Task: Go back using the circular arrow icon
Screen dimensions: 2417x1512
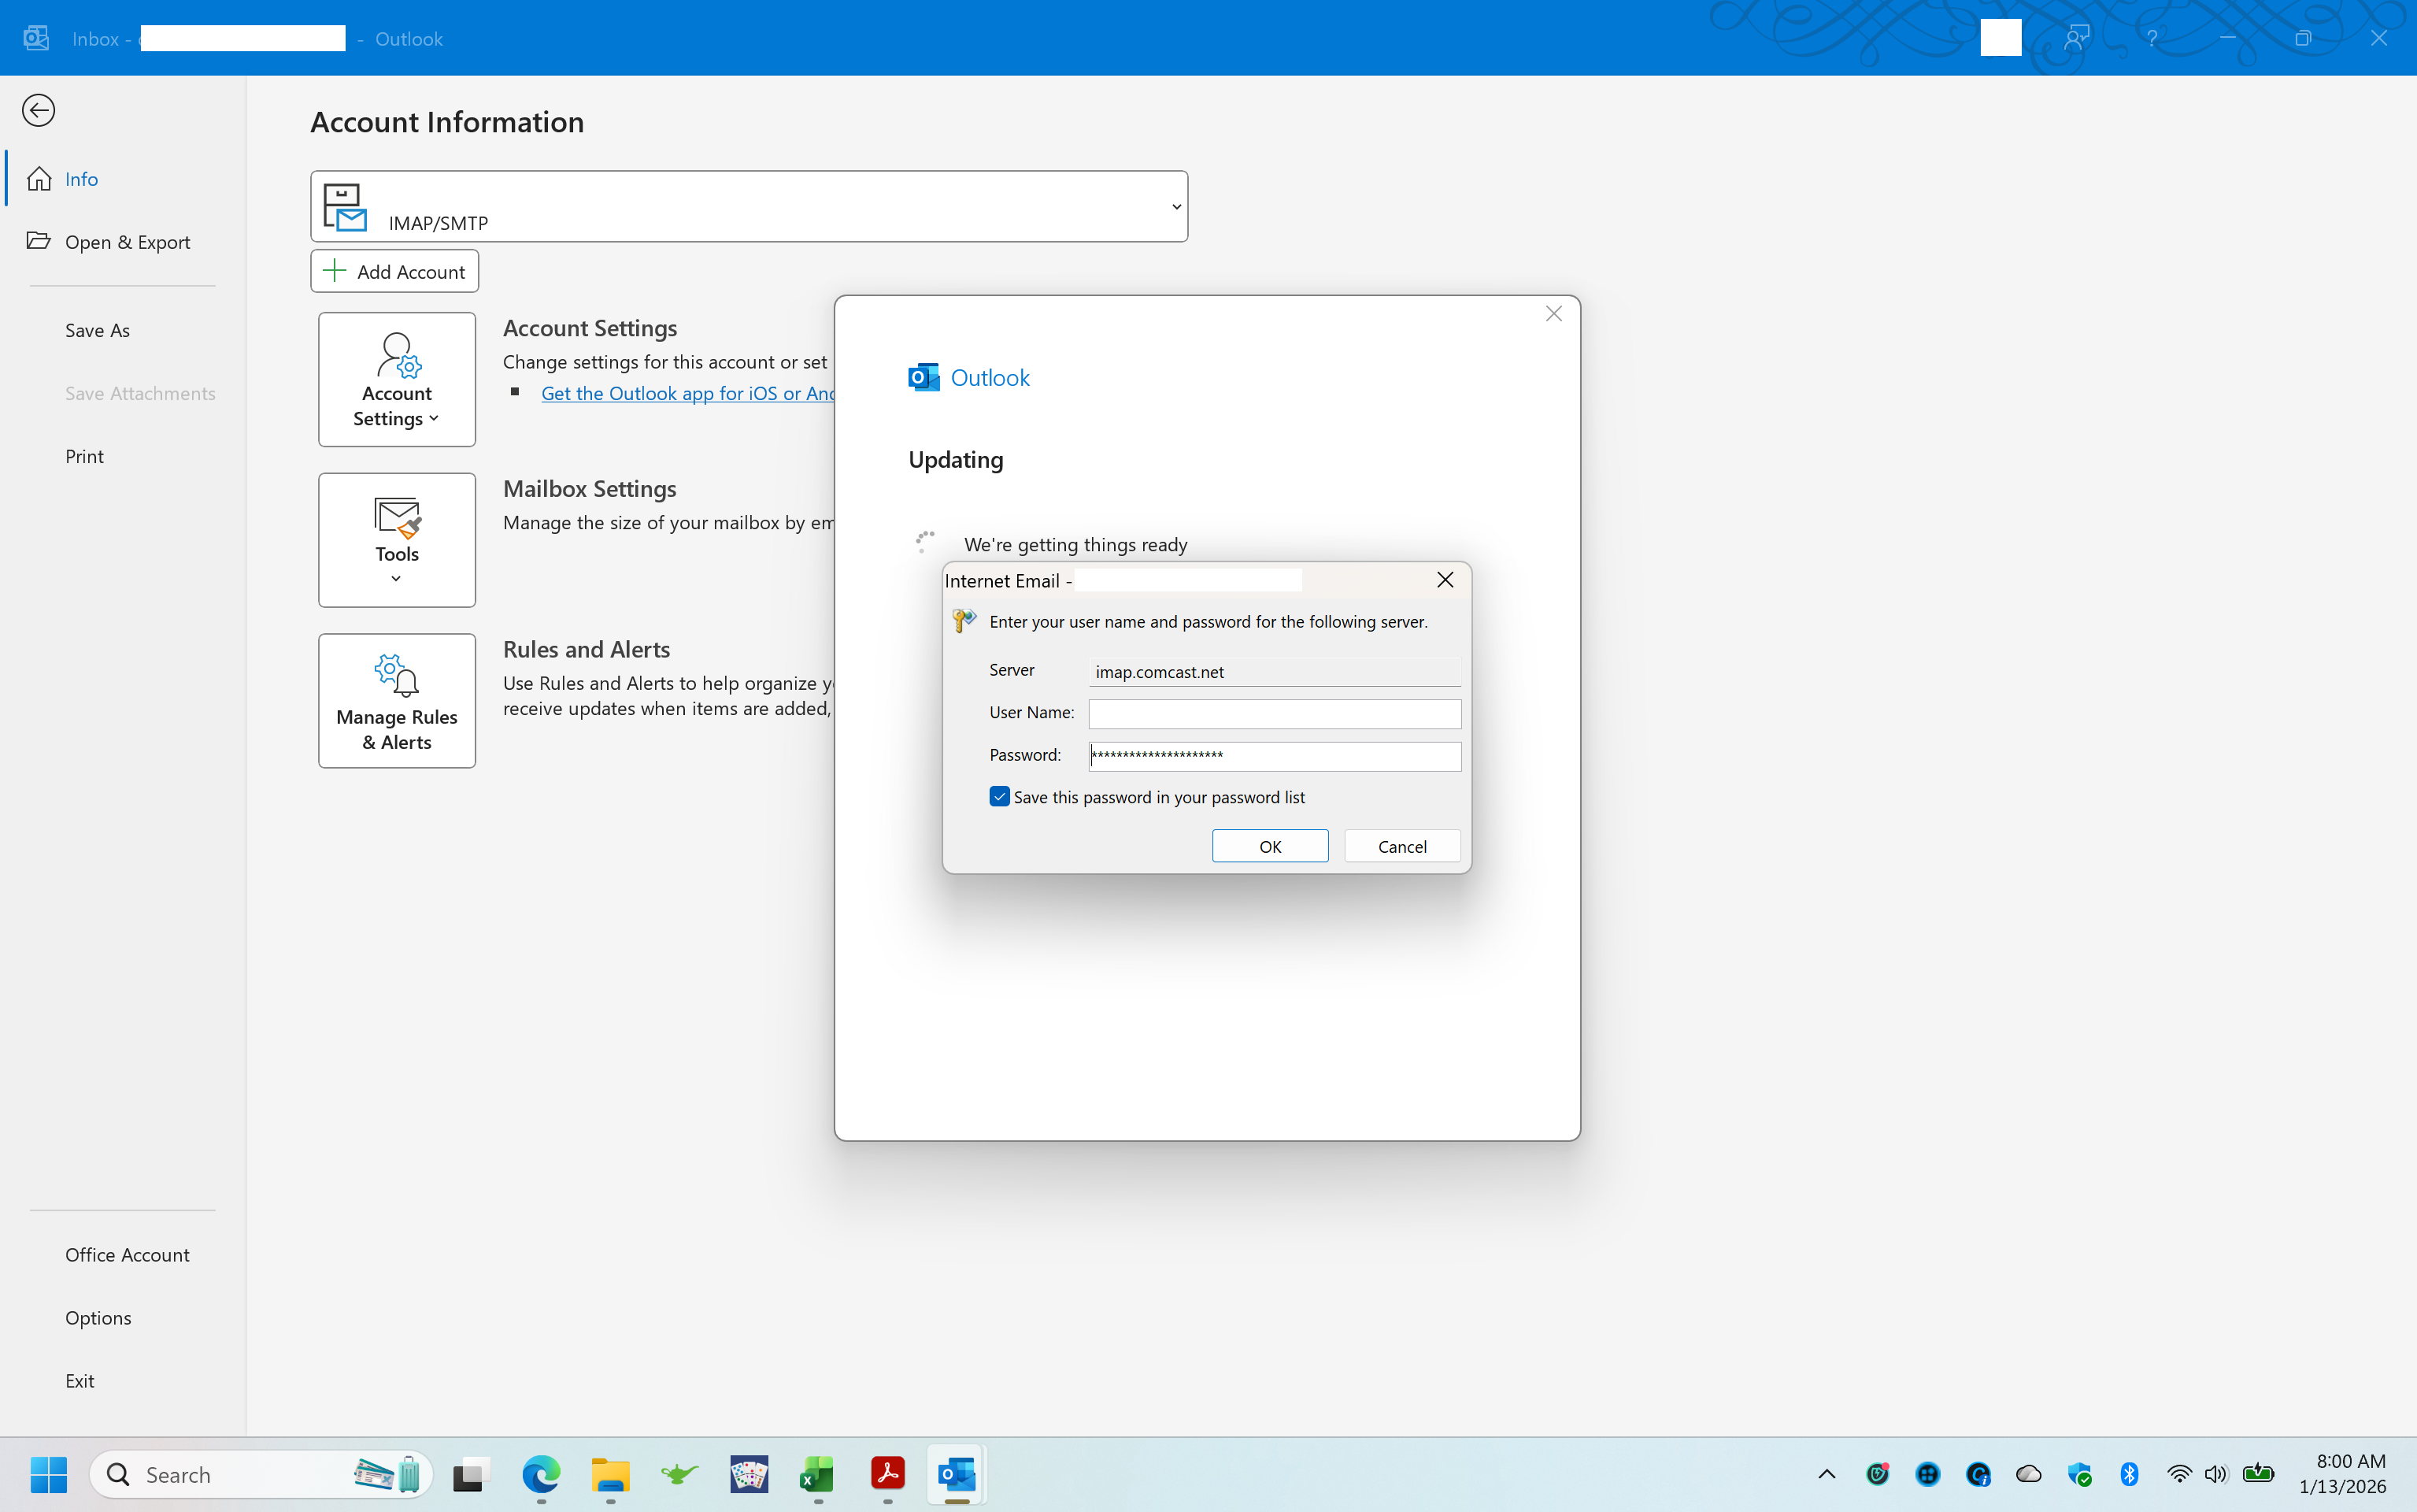Action: tap(38, 110)
